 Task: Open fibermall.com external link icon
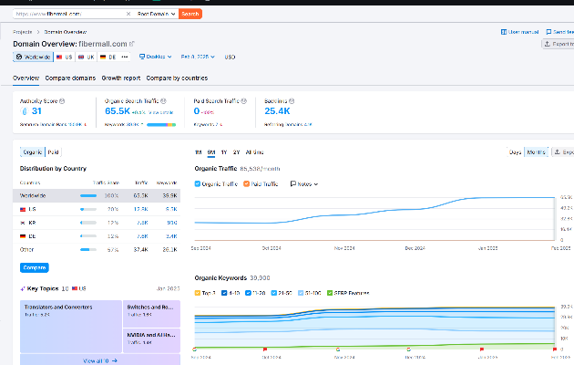[132, 44]
